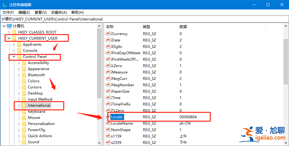
Task: Select the Cursors folder icon
Action: (x=24, y=87)
